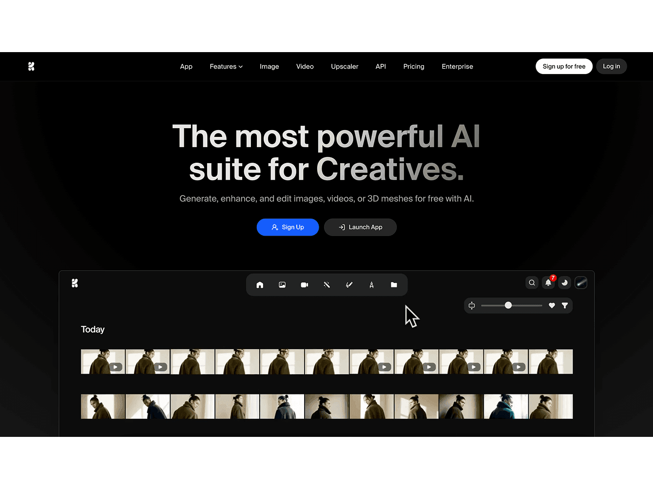Viewport: 653px width, 489px height.
Task: Select the Video generation tool
Action: [x=304, y=284]
